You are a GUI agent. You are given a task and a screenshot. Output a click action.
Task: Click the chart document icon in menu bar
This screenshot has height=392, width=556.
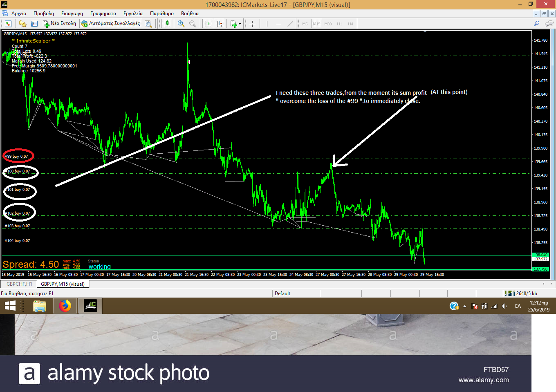(x=5, y=13)
